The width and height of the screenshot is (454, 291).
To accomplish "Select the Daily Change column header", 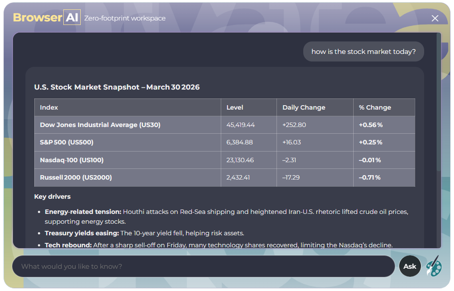I will click(x=304, y=107).
